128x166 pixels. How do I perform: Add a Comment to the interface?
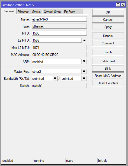(x=108, y=43)
